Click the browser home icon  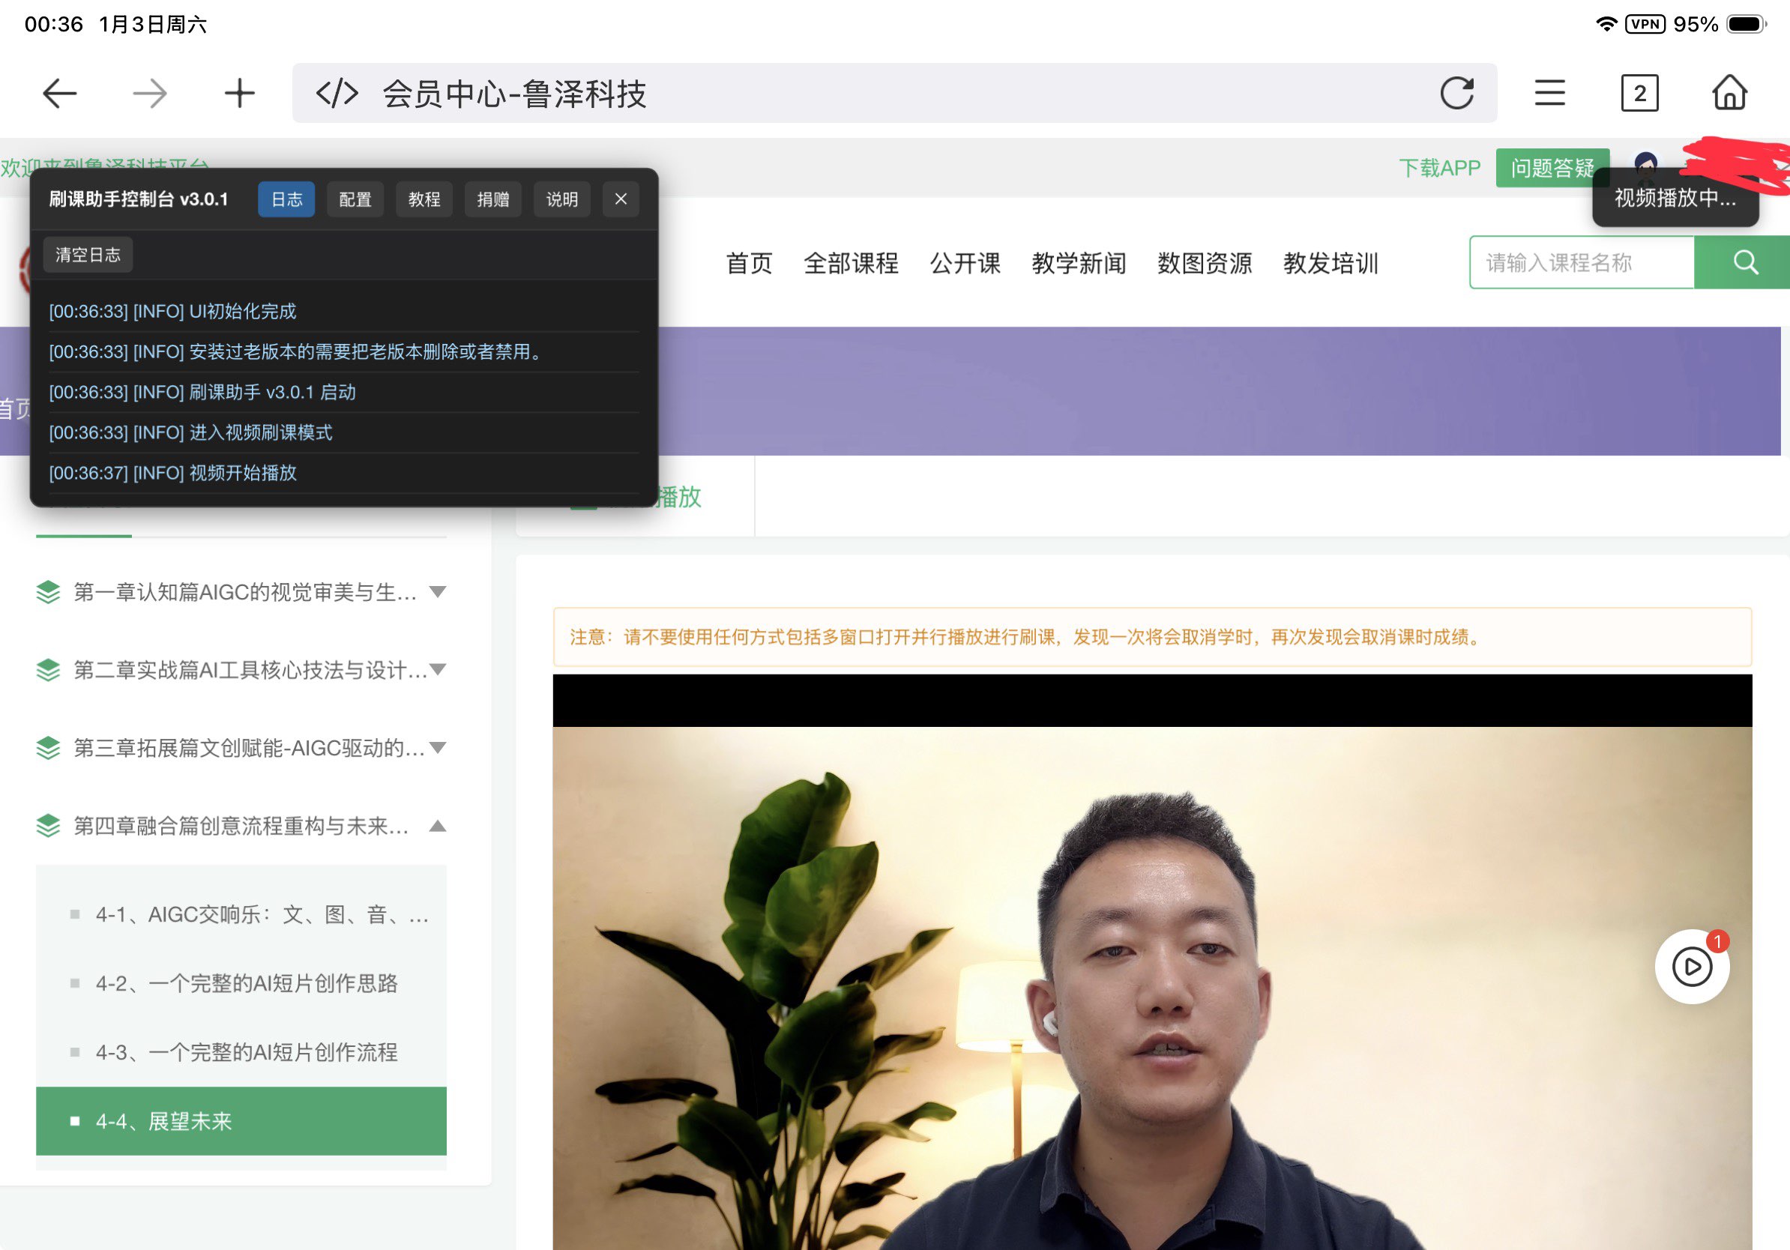(x=1729, y=93)
